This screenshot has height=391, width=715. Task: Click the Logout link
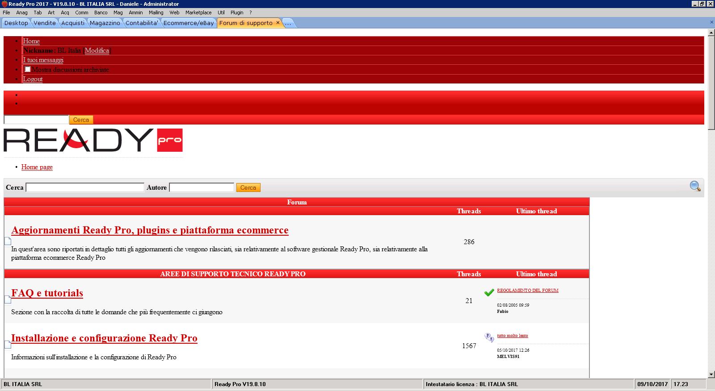(x=33, y=79)
